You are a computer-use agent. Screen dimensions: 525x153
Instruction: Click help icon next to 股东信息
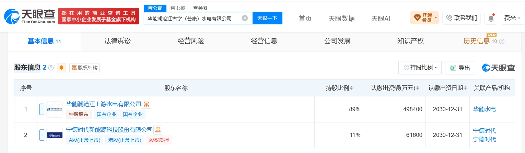[x=51, y=68]
